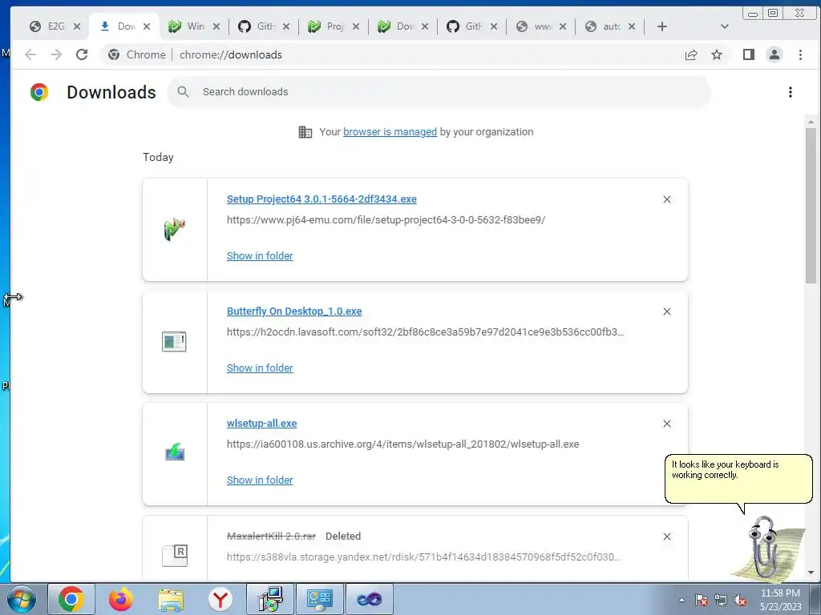
Task: Open the browser is managed link
Action: [390, 132]
